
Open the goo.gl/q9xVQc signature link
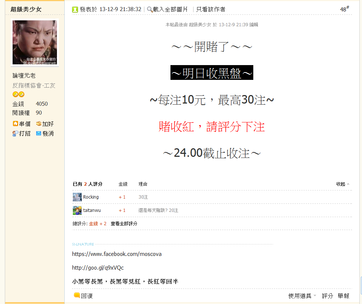pyautogui.click(x=98, y=268)
